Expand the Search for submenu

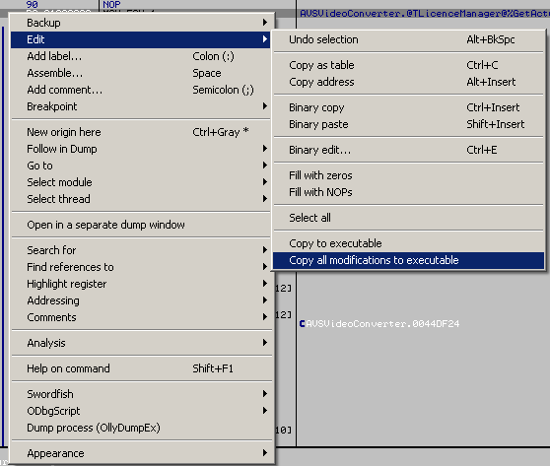tap(140, 250)
